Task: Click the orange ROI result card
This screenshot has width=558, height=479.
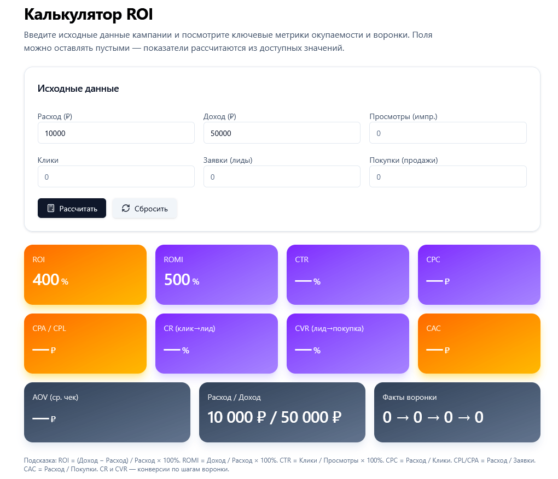Action: 85,274
